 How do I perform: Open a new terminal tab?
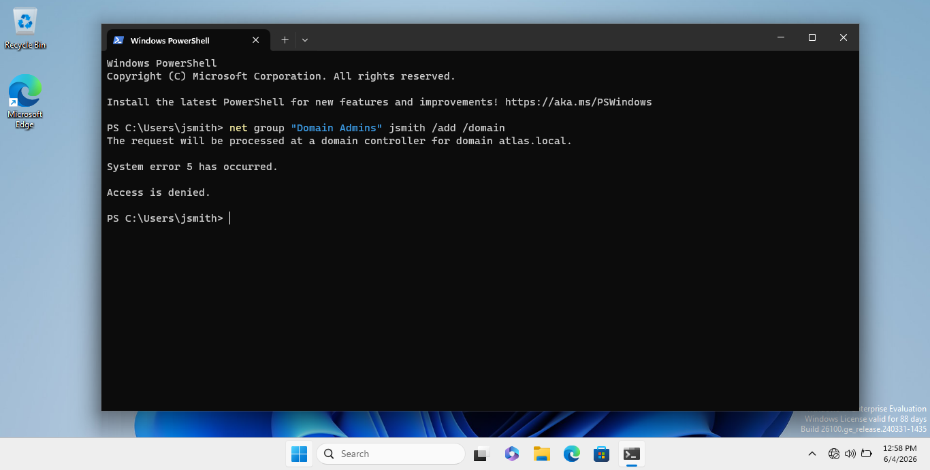click(285, 40)
